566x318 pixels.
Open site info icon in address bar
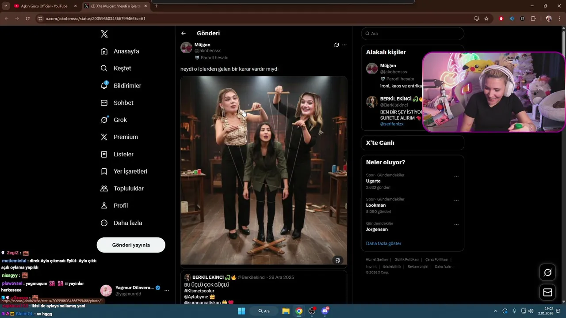pyautogui.click(x=40, y=19)
